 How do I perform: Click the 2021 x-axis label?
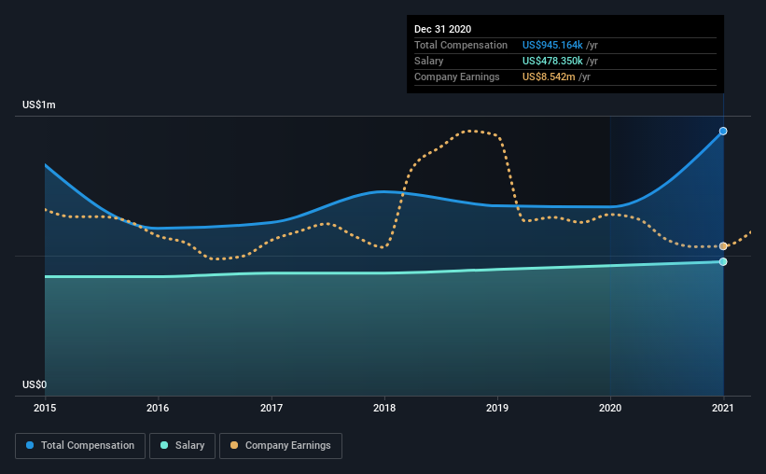point(723,408)
